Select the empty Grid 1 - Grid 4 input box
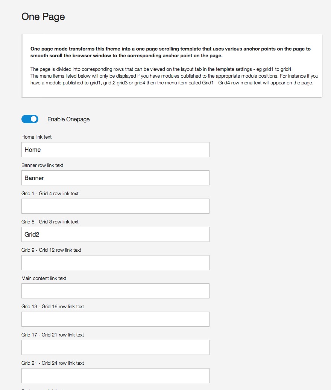This screenshot has width=331, height=390. 115,206
